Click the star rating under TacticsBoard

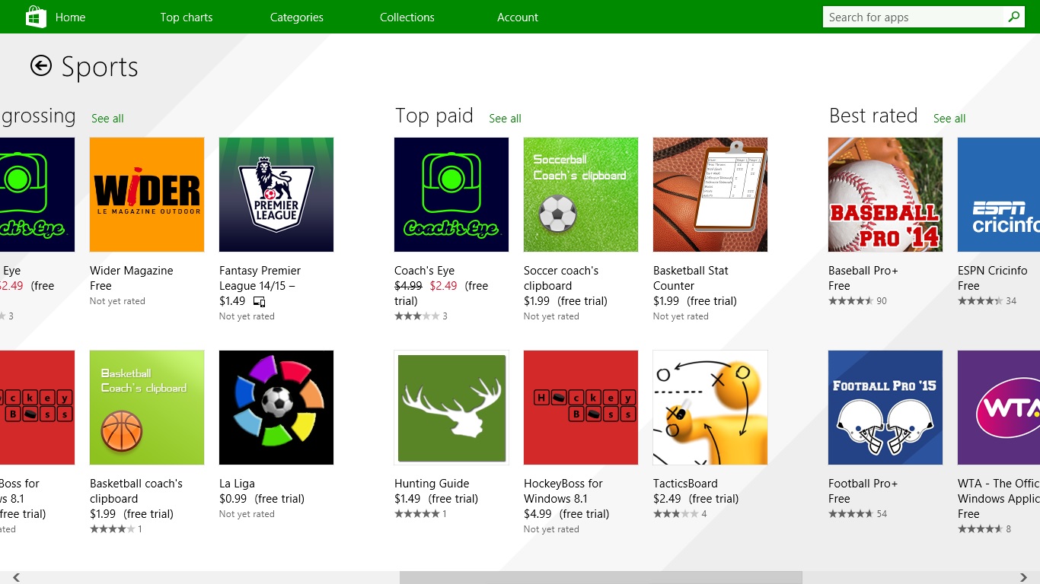675,514
